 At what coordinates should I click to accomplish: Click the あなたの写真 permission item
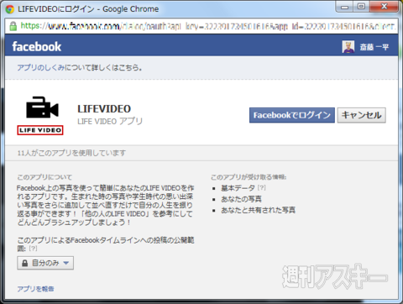pos(241,199)
